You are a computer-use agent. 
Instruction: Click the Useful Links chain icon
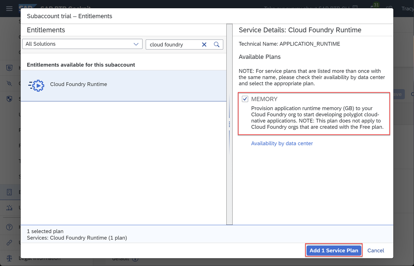[x=9, y=243]
